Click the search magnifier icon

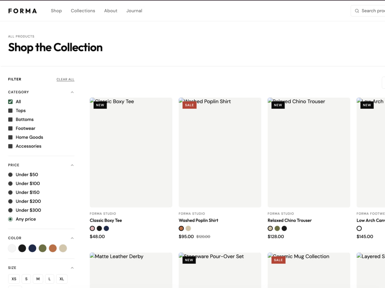(x=357, y=11)
